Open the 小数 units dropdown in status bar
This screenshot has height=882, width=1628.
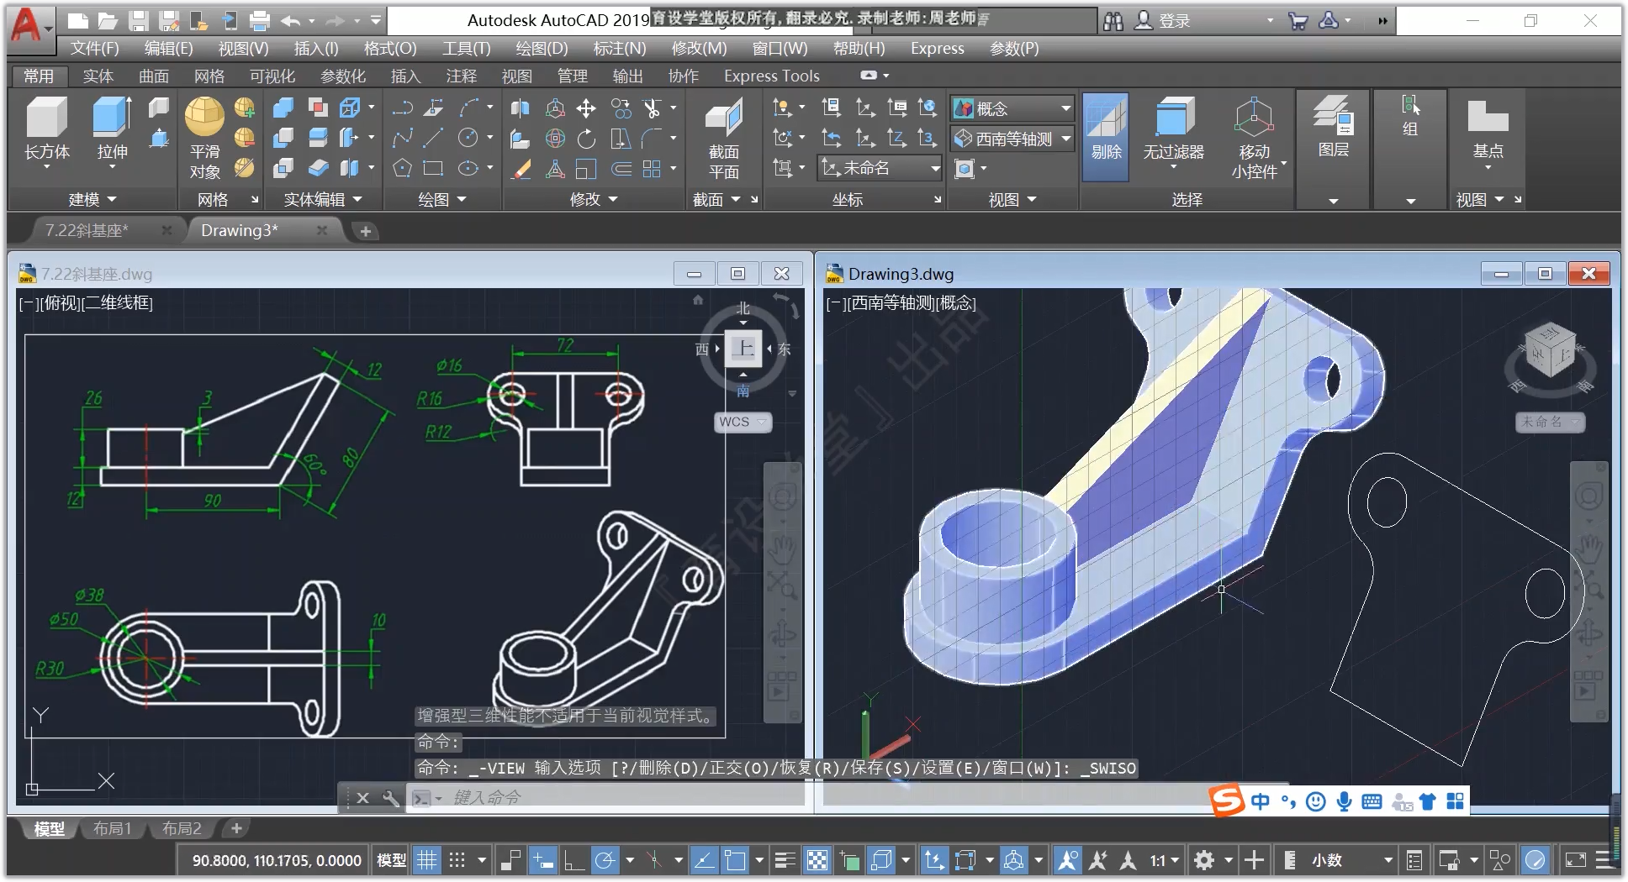[1351, 860]
